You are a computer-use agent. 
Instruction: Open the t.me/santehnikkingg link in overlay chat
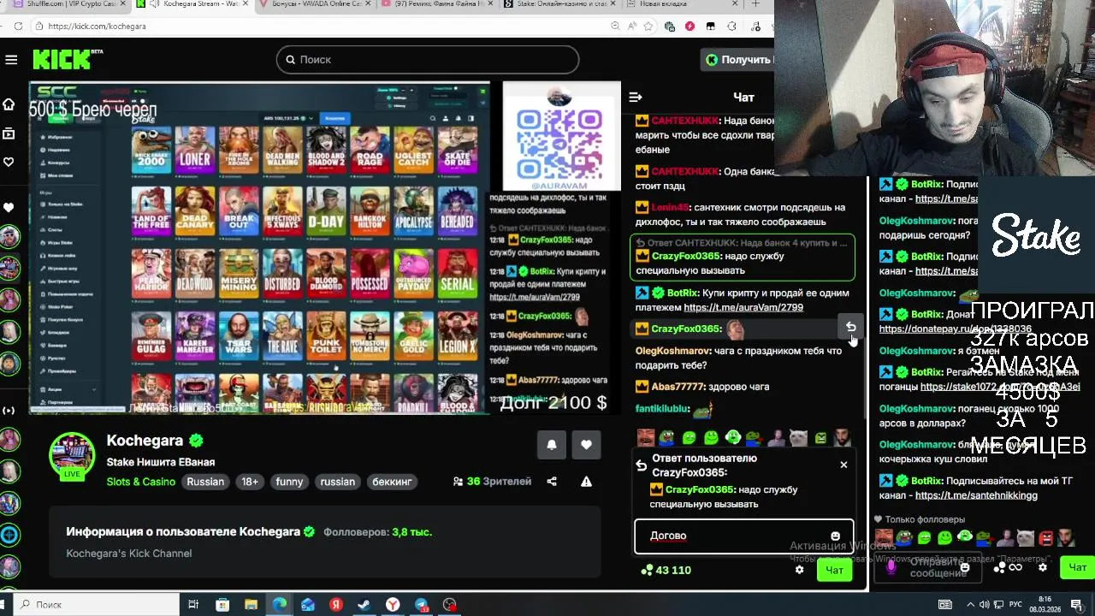pyautogui.click(x=976, y=495)
